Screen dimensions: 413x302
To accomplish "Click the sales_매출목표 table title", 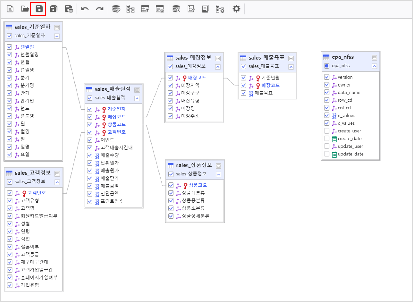I will point(267,58).
